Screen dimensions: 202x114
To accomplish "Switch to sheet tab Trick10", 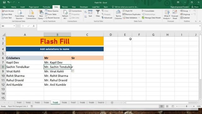I will point(101,103).
